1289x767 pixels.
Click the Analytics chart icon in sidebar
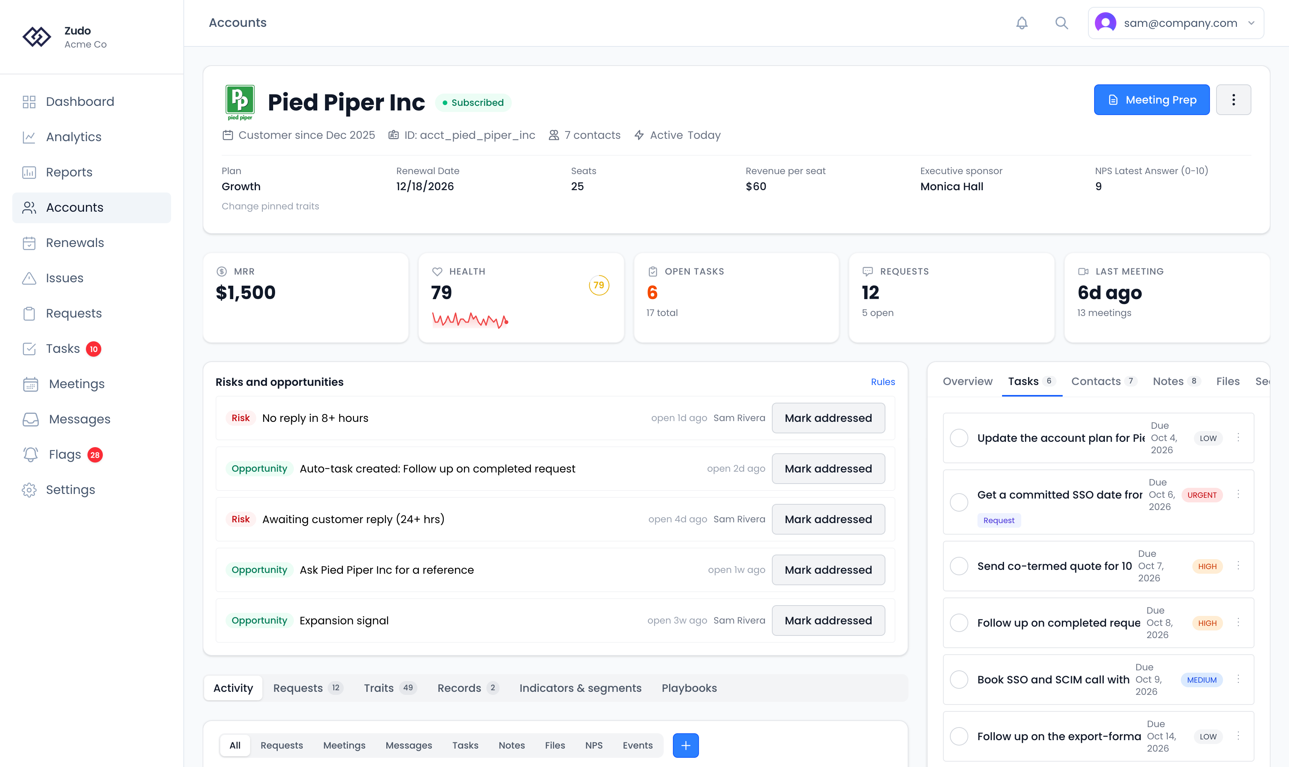[x=29, y=137]
